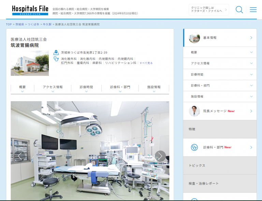
Task: Click the 消化器内科 department text
Action: pos(88,59)
